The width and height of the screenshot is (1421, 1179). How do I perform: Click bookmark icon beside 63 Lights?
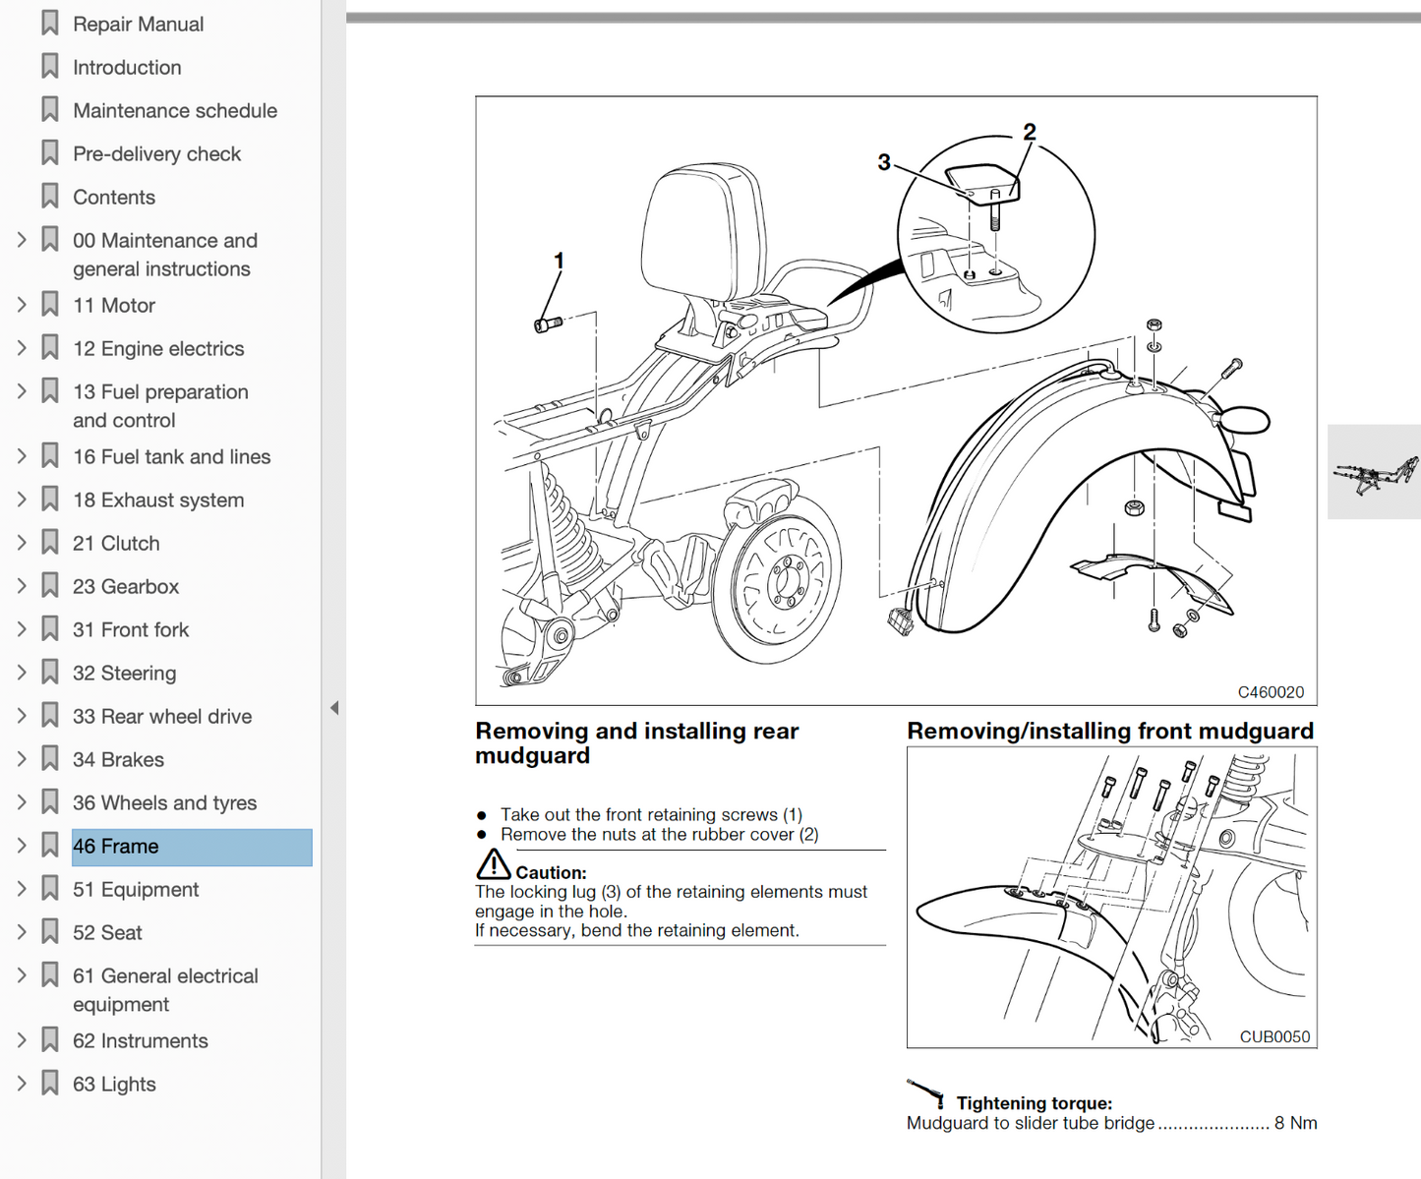click(50, 1084)
